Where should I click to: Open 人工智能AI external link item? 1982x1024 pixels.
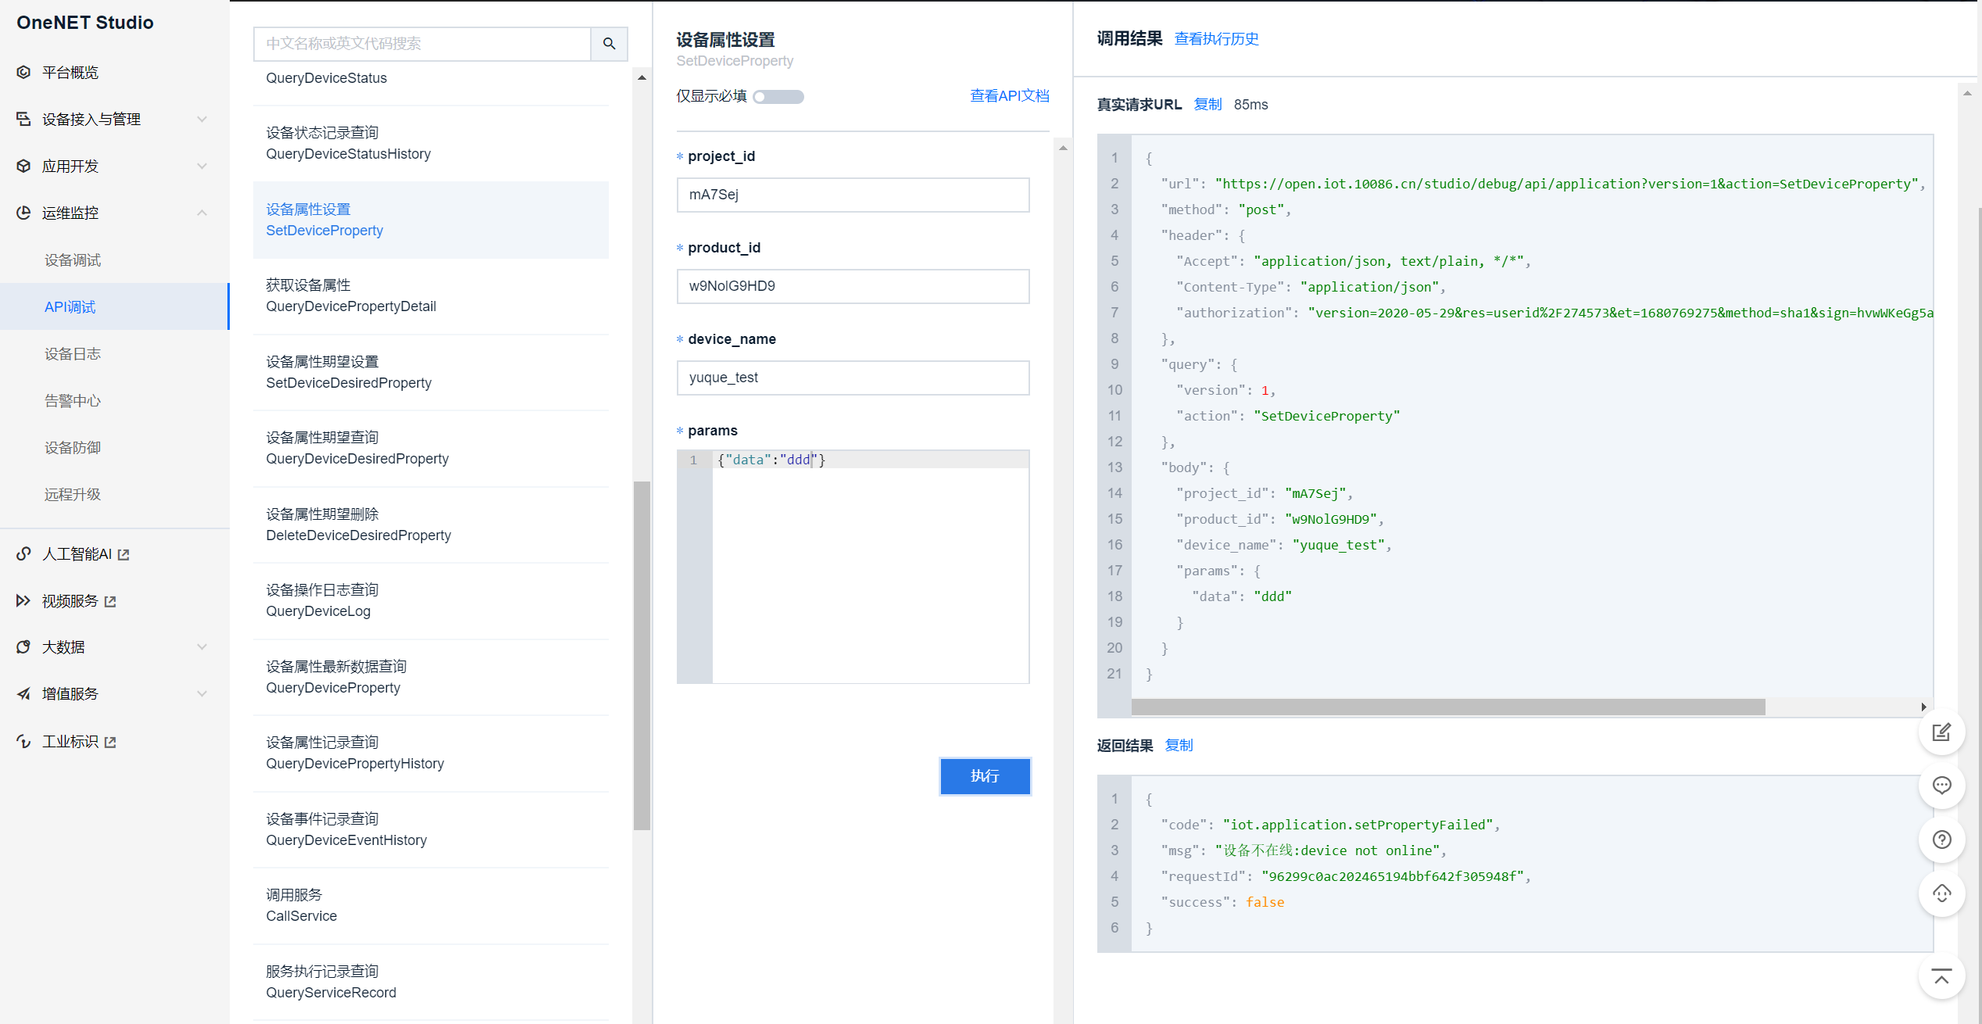77,554
